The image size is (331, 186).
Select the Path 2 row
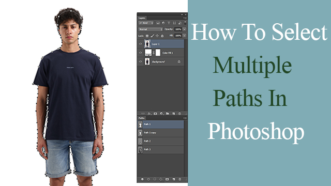point(161,141)
